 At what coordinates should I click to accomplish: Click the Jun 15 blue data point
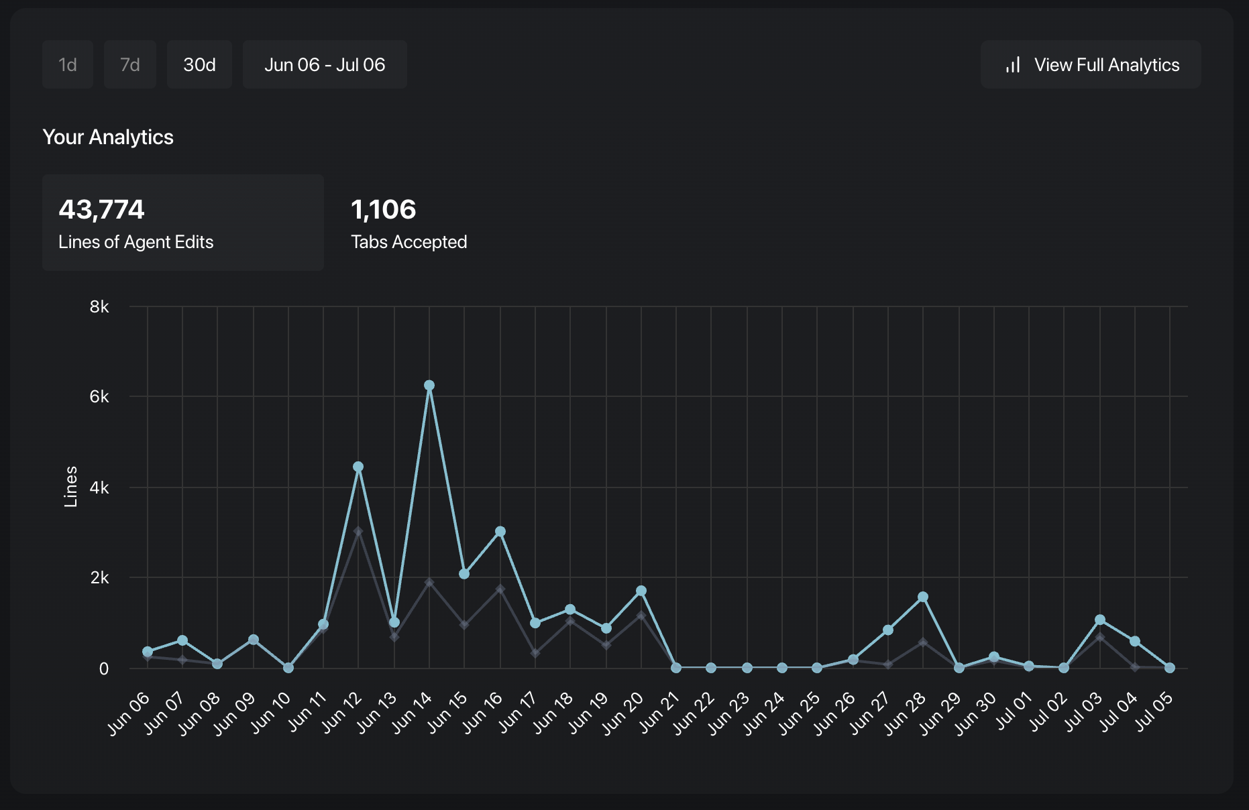click(x=464, y=574)
